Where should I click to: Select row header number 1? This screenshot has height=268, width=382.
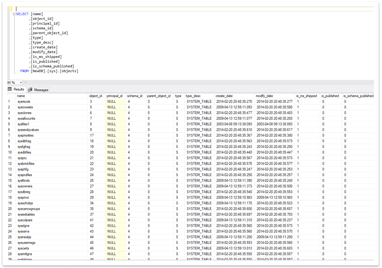point(11,102)
